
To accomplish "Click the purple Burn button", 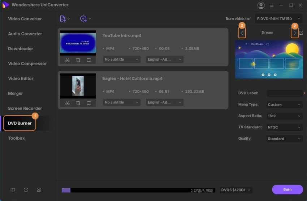I will click(x=287, y=189).
